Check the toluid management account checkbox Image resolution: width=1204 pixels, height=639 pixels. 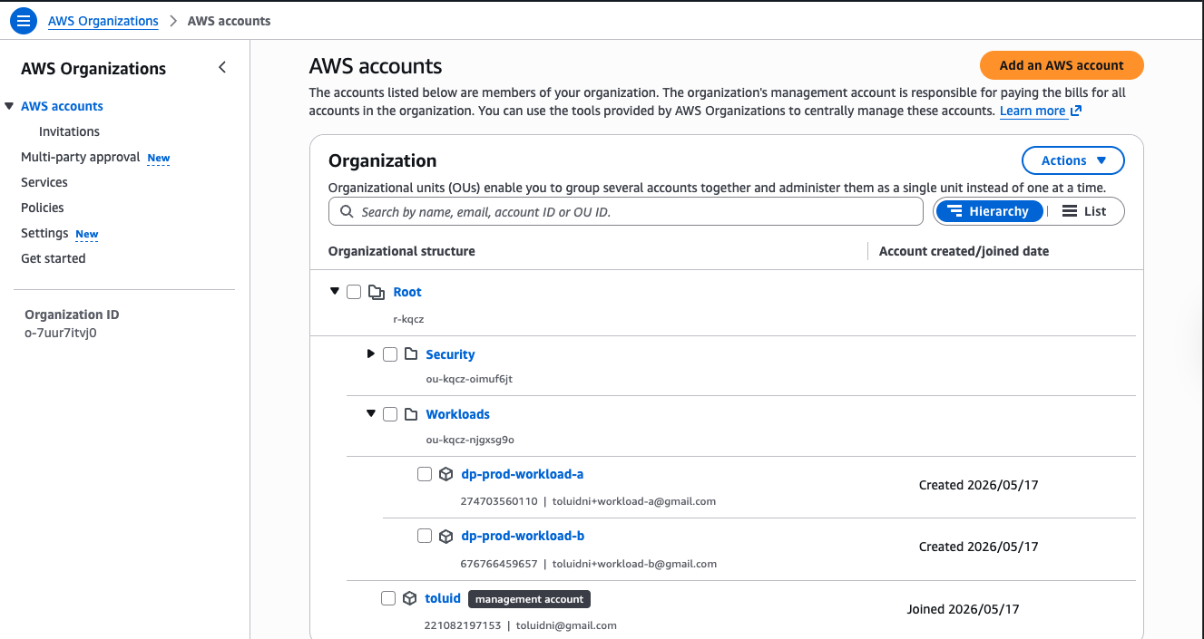click(x=388, y=598)
